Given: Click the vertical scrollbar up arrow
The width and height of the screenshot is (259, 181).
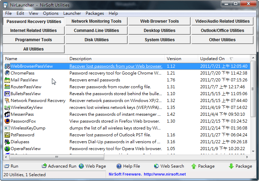Looking at the screenshot, I should (x=253, y=58).
